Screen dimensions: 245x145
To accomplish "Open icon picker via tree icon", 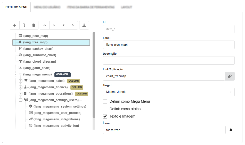I will click(x=231, y=130).
